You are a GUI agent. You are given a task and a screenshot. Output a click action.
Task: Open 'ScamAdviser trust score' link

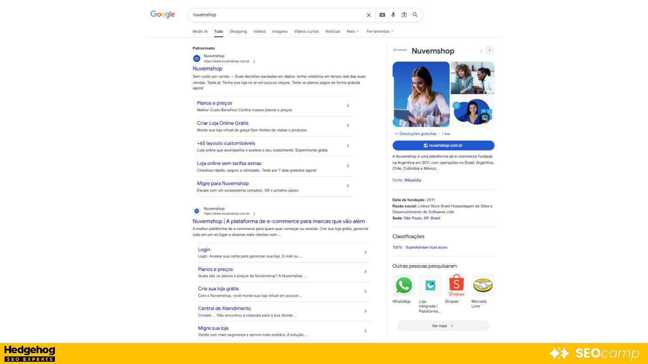click(427, 248)
